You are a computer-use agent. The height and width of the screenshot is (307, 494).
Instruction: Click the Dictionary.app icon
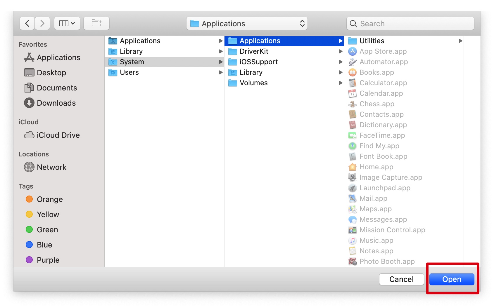point(353,125)
